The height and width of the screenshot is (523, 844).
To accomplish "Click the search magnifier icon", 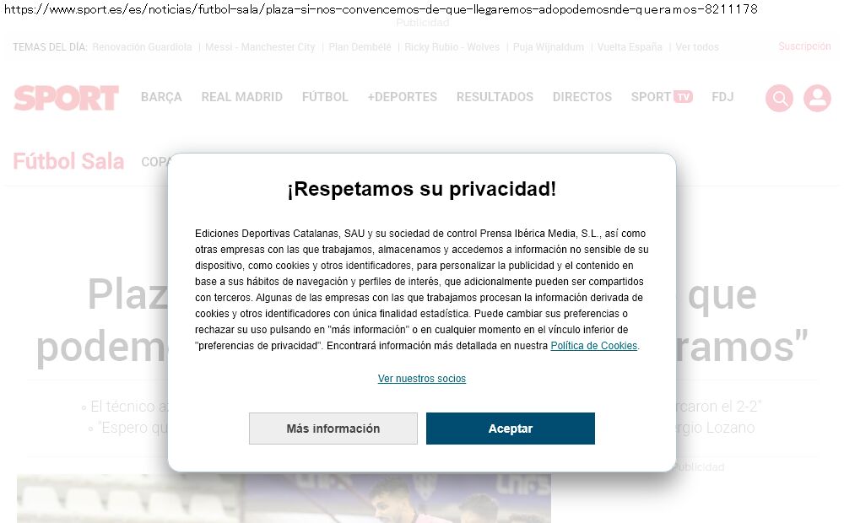I will pyautogui.click(x=779, y=98).
